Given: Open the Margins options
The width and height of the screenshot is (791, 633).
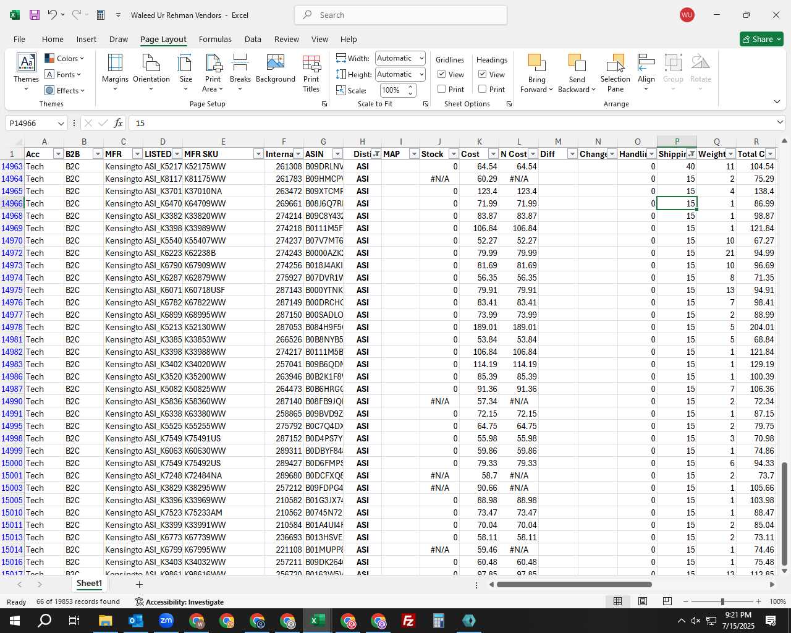Looking at the screenshot, I should 115,73.
